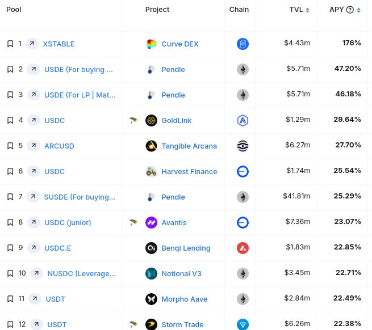Select the $6.27m TVL value
Viewport: 372px width, 330px height.
[x=298, y=145]
